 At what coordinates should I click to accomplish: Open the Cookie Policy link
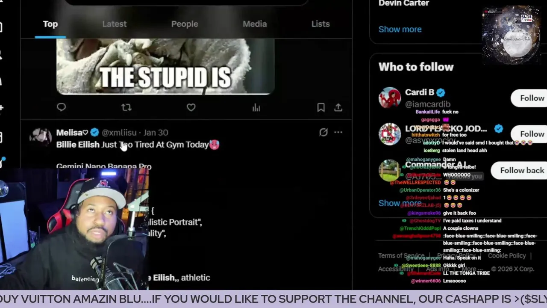(507, 255)
